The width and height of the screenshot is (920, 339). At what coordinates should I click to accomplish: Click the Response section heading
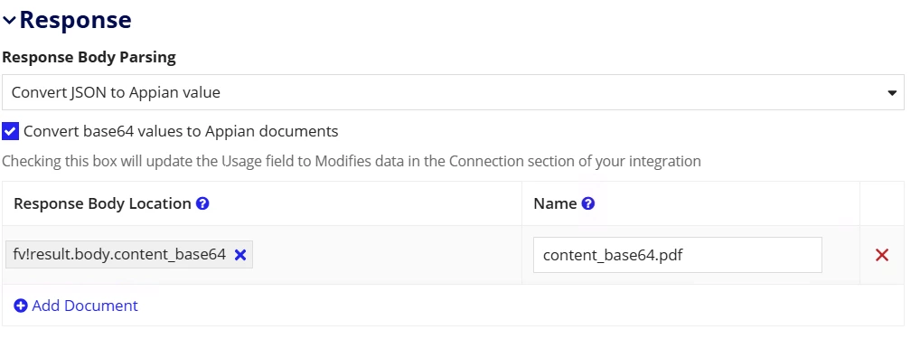(76, 20)
